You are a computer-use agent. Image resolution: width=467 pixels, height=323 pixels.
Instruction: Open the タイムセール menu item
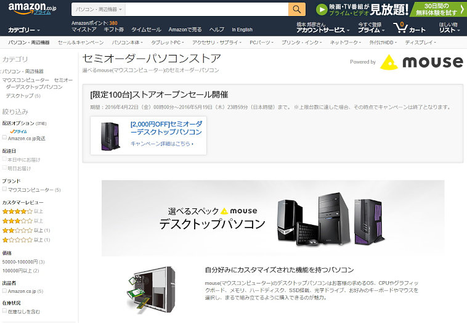[146, 30]
